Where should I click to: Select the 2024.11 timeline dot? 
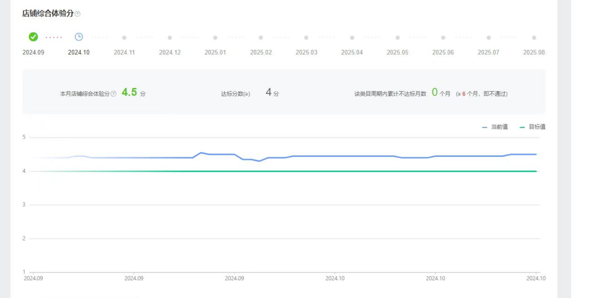(x=124, y=38)
